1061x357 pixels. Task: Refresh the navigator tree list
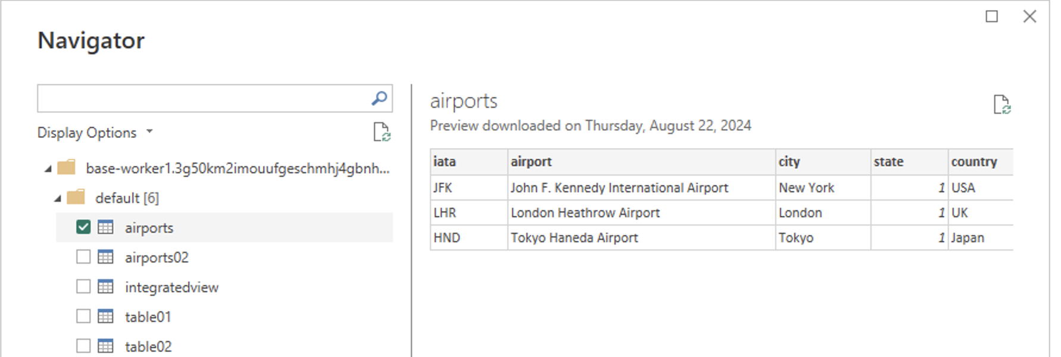coord(382,132)
